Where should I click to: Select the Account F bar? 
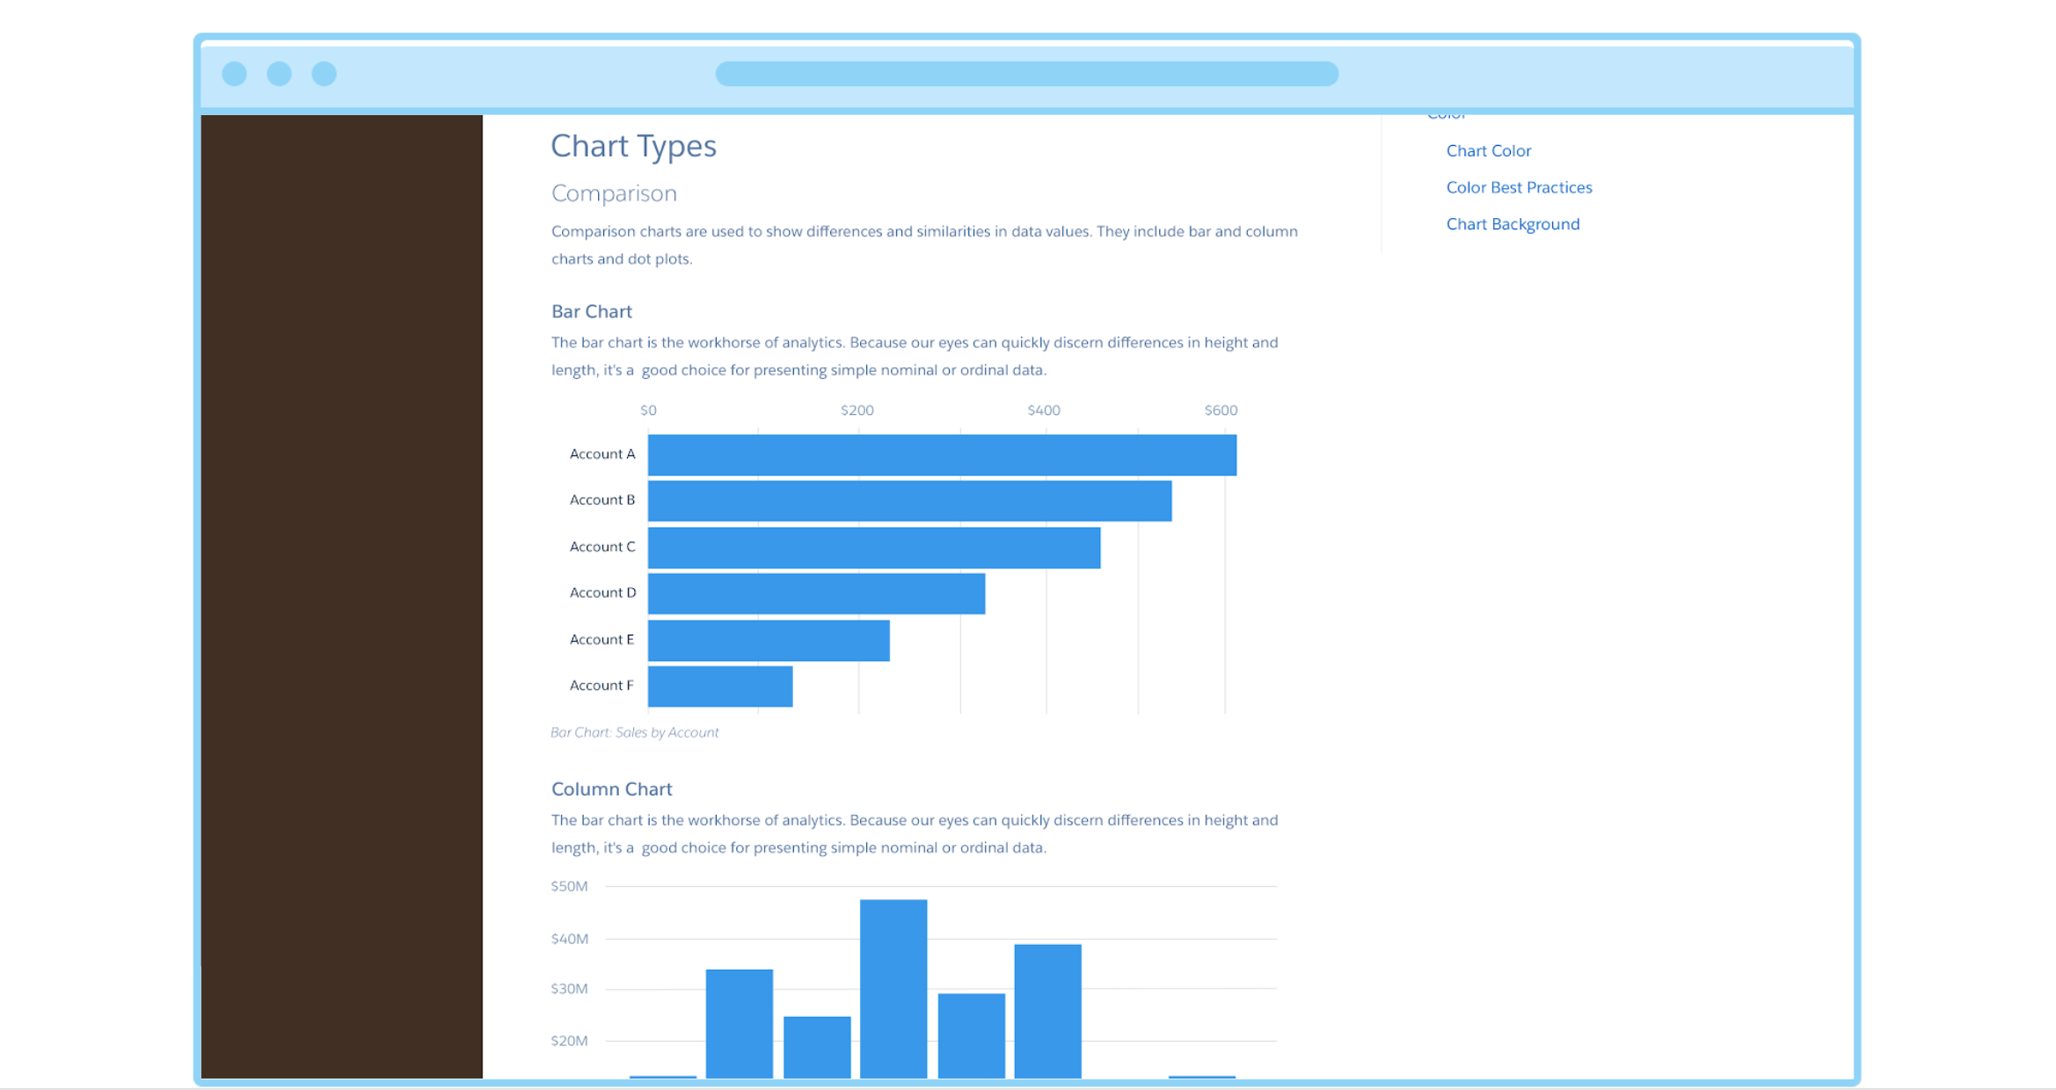719,687
